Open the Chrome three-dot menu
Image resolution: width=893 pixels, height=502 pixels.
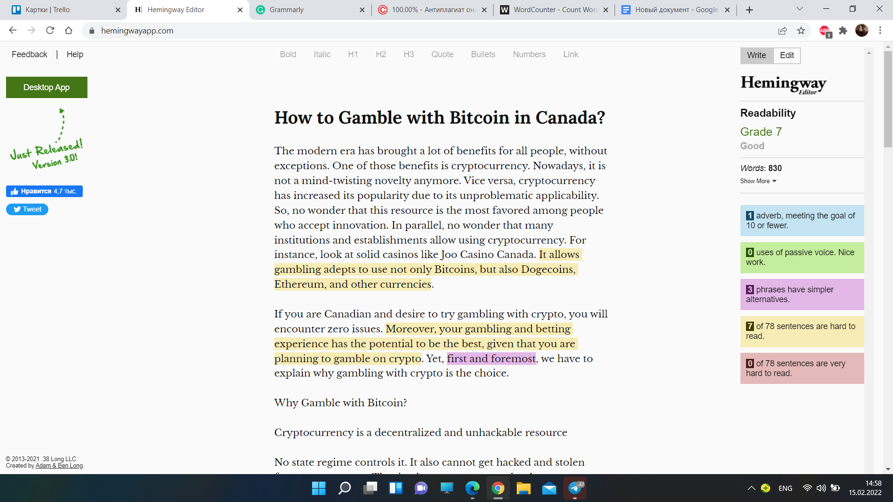pos(880,31)
